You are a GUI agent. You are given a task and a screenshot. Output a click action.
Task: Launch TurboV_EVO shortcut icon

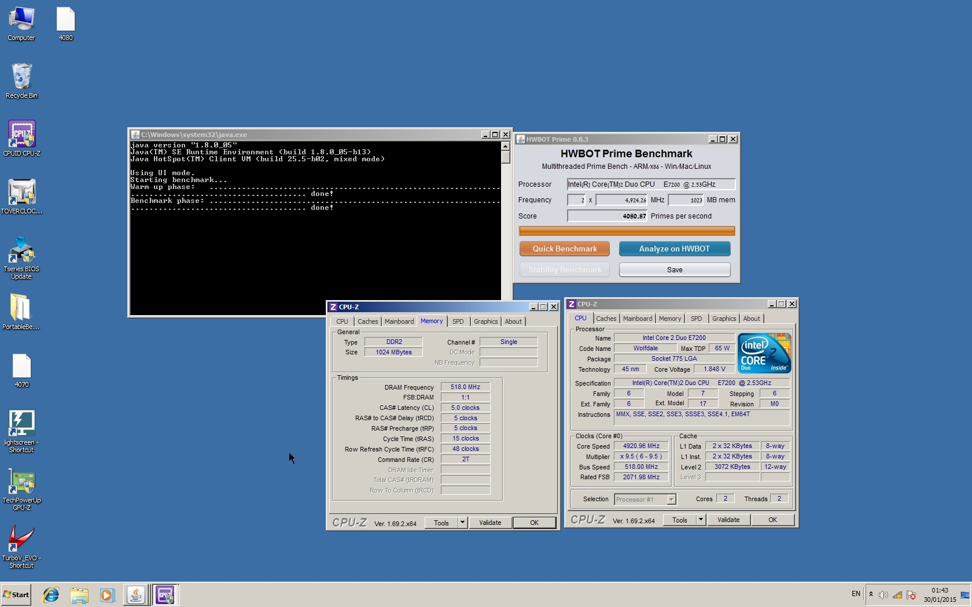[x=21, y=547]
